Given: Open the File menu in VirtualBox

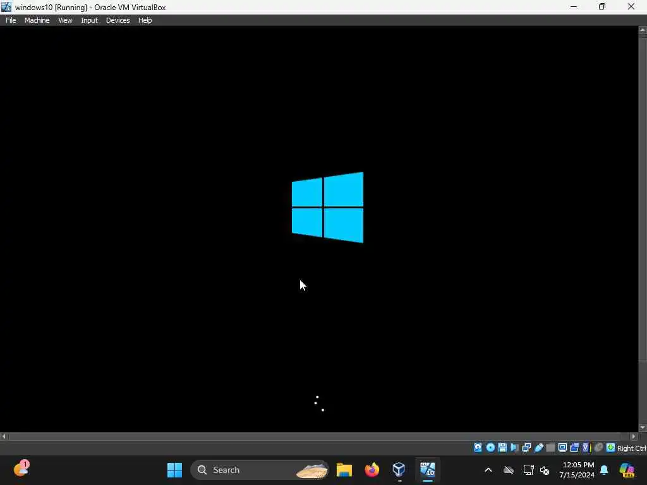Looking at the screenshot, I should (11, 20).
